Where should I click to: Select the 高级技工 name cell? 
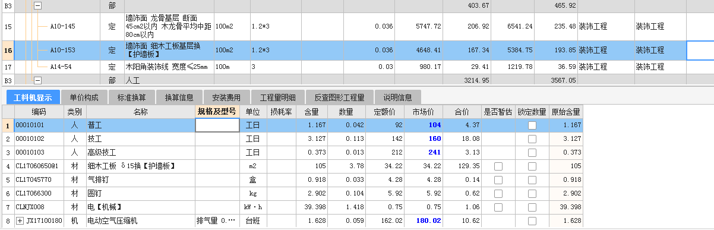(x=140, y=152)
